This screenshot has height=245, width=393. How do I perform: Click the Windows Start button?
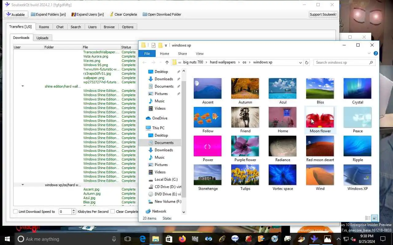[x=7, y=239]
